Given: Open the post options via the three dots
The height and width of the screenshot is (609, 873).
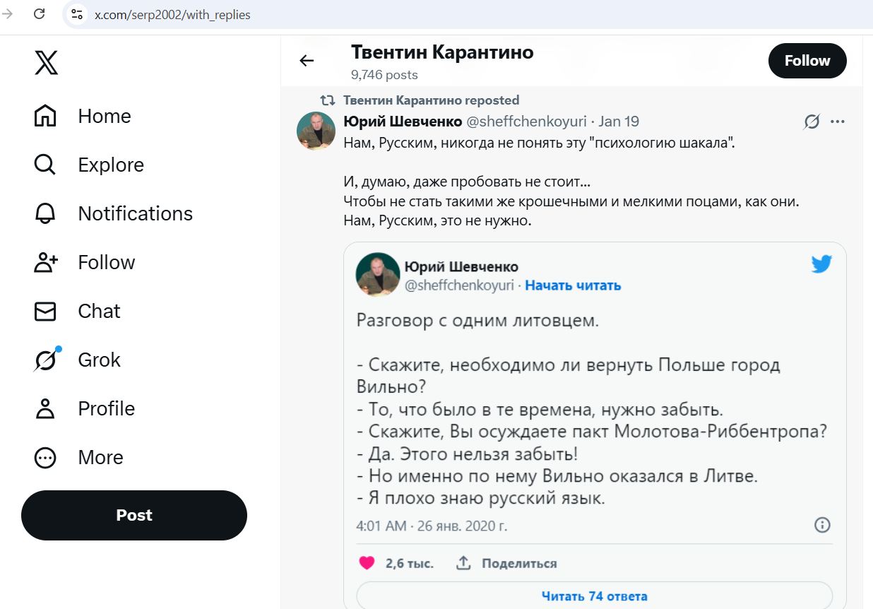Looking at the screenshot, I should point(838,122).
